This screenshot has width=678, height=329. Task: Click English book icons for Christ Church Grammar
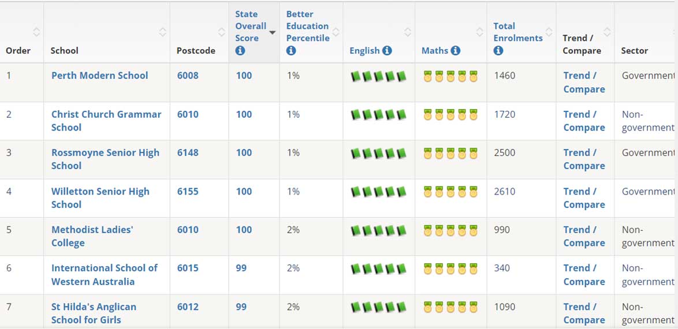tap(378, 115)
